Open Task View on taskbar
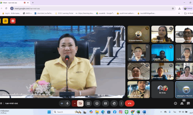The width and height of the screenshot is (193, 115). click(85, 112)
